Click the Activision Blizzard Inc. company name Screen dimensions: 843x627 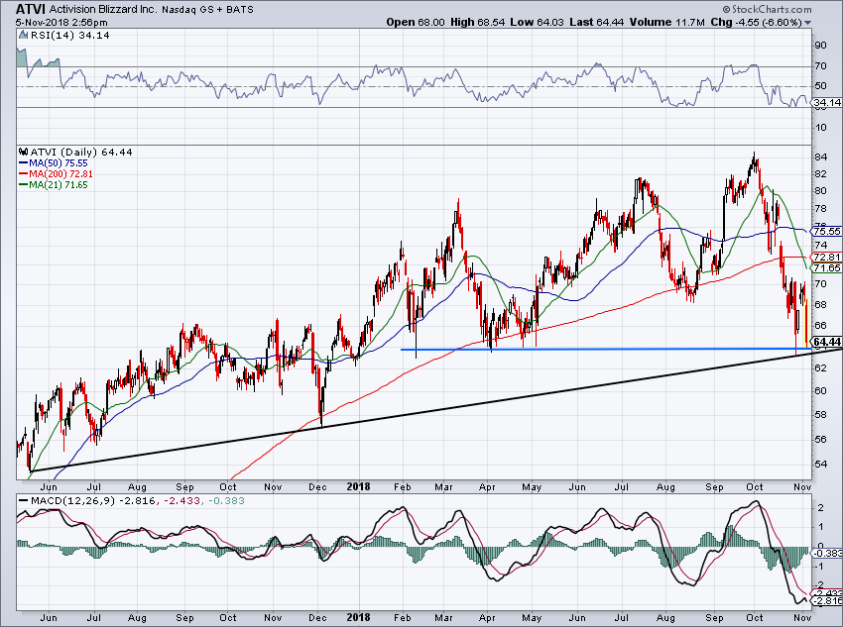[x=103, y=10]
